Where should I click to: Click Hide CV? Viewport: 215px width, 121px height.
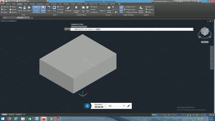(x=87, y=9)
